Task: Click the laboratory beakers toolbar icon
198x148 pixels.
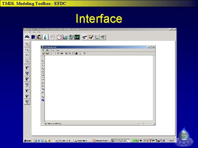Action: 65,37
